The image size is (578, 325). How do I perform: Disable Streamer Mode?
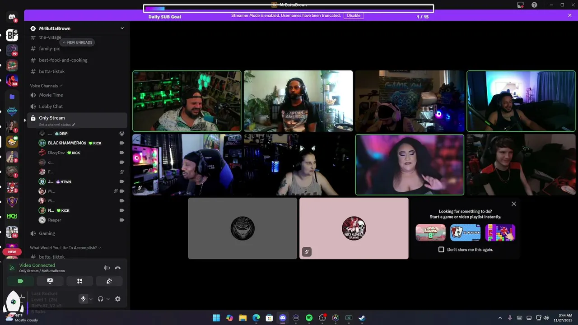click(354, 15)
